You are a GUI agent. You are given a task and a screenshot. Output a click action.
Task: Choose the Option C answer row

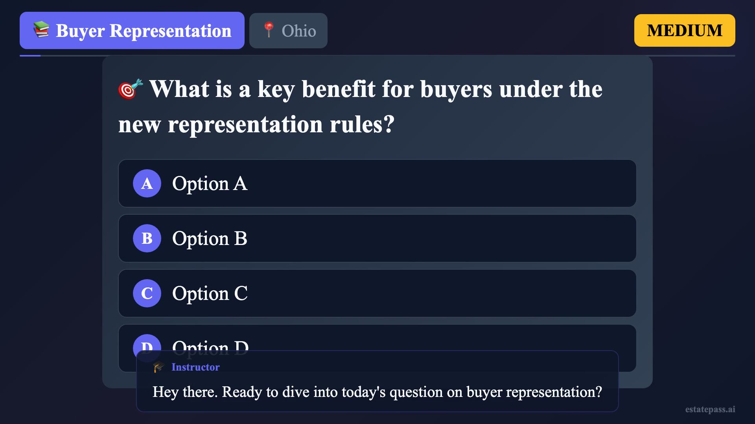[x=377, y=293]
